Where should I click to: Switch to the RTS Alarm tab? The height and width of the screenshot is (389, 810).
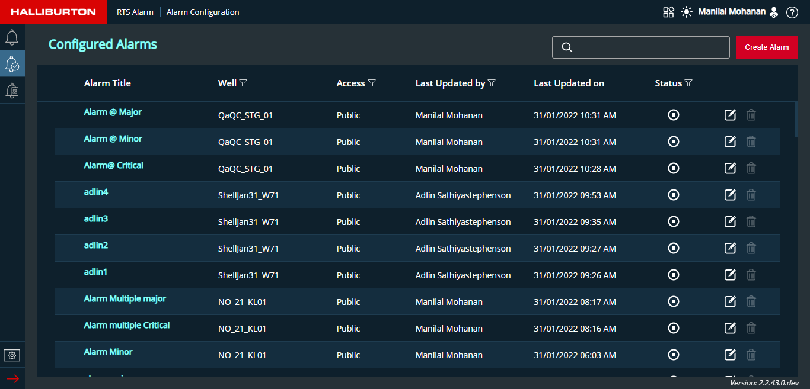(135, 12)
